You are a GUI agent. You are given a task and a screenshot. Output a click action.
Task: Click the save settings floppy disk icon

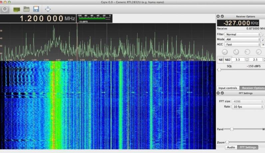pyautogui.click(x=36, y=9)
